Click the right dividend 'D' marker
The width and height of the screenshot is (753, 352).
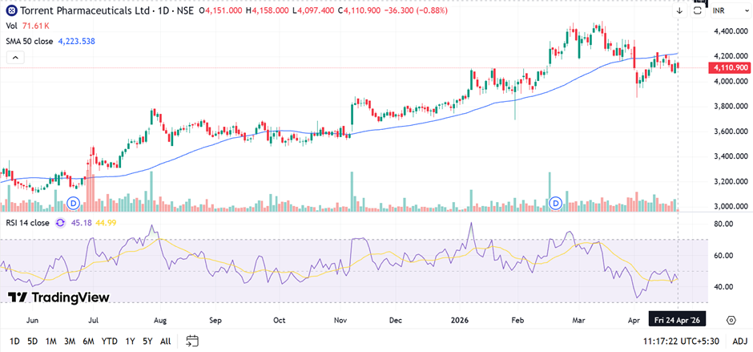pos(556,203)
